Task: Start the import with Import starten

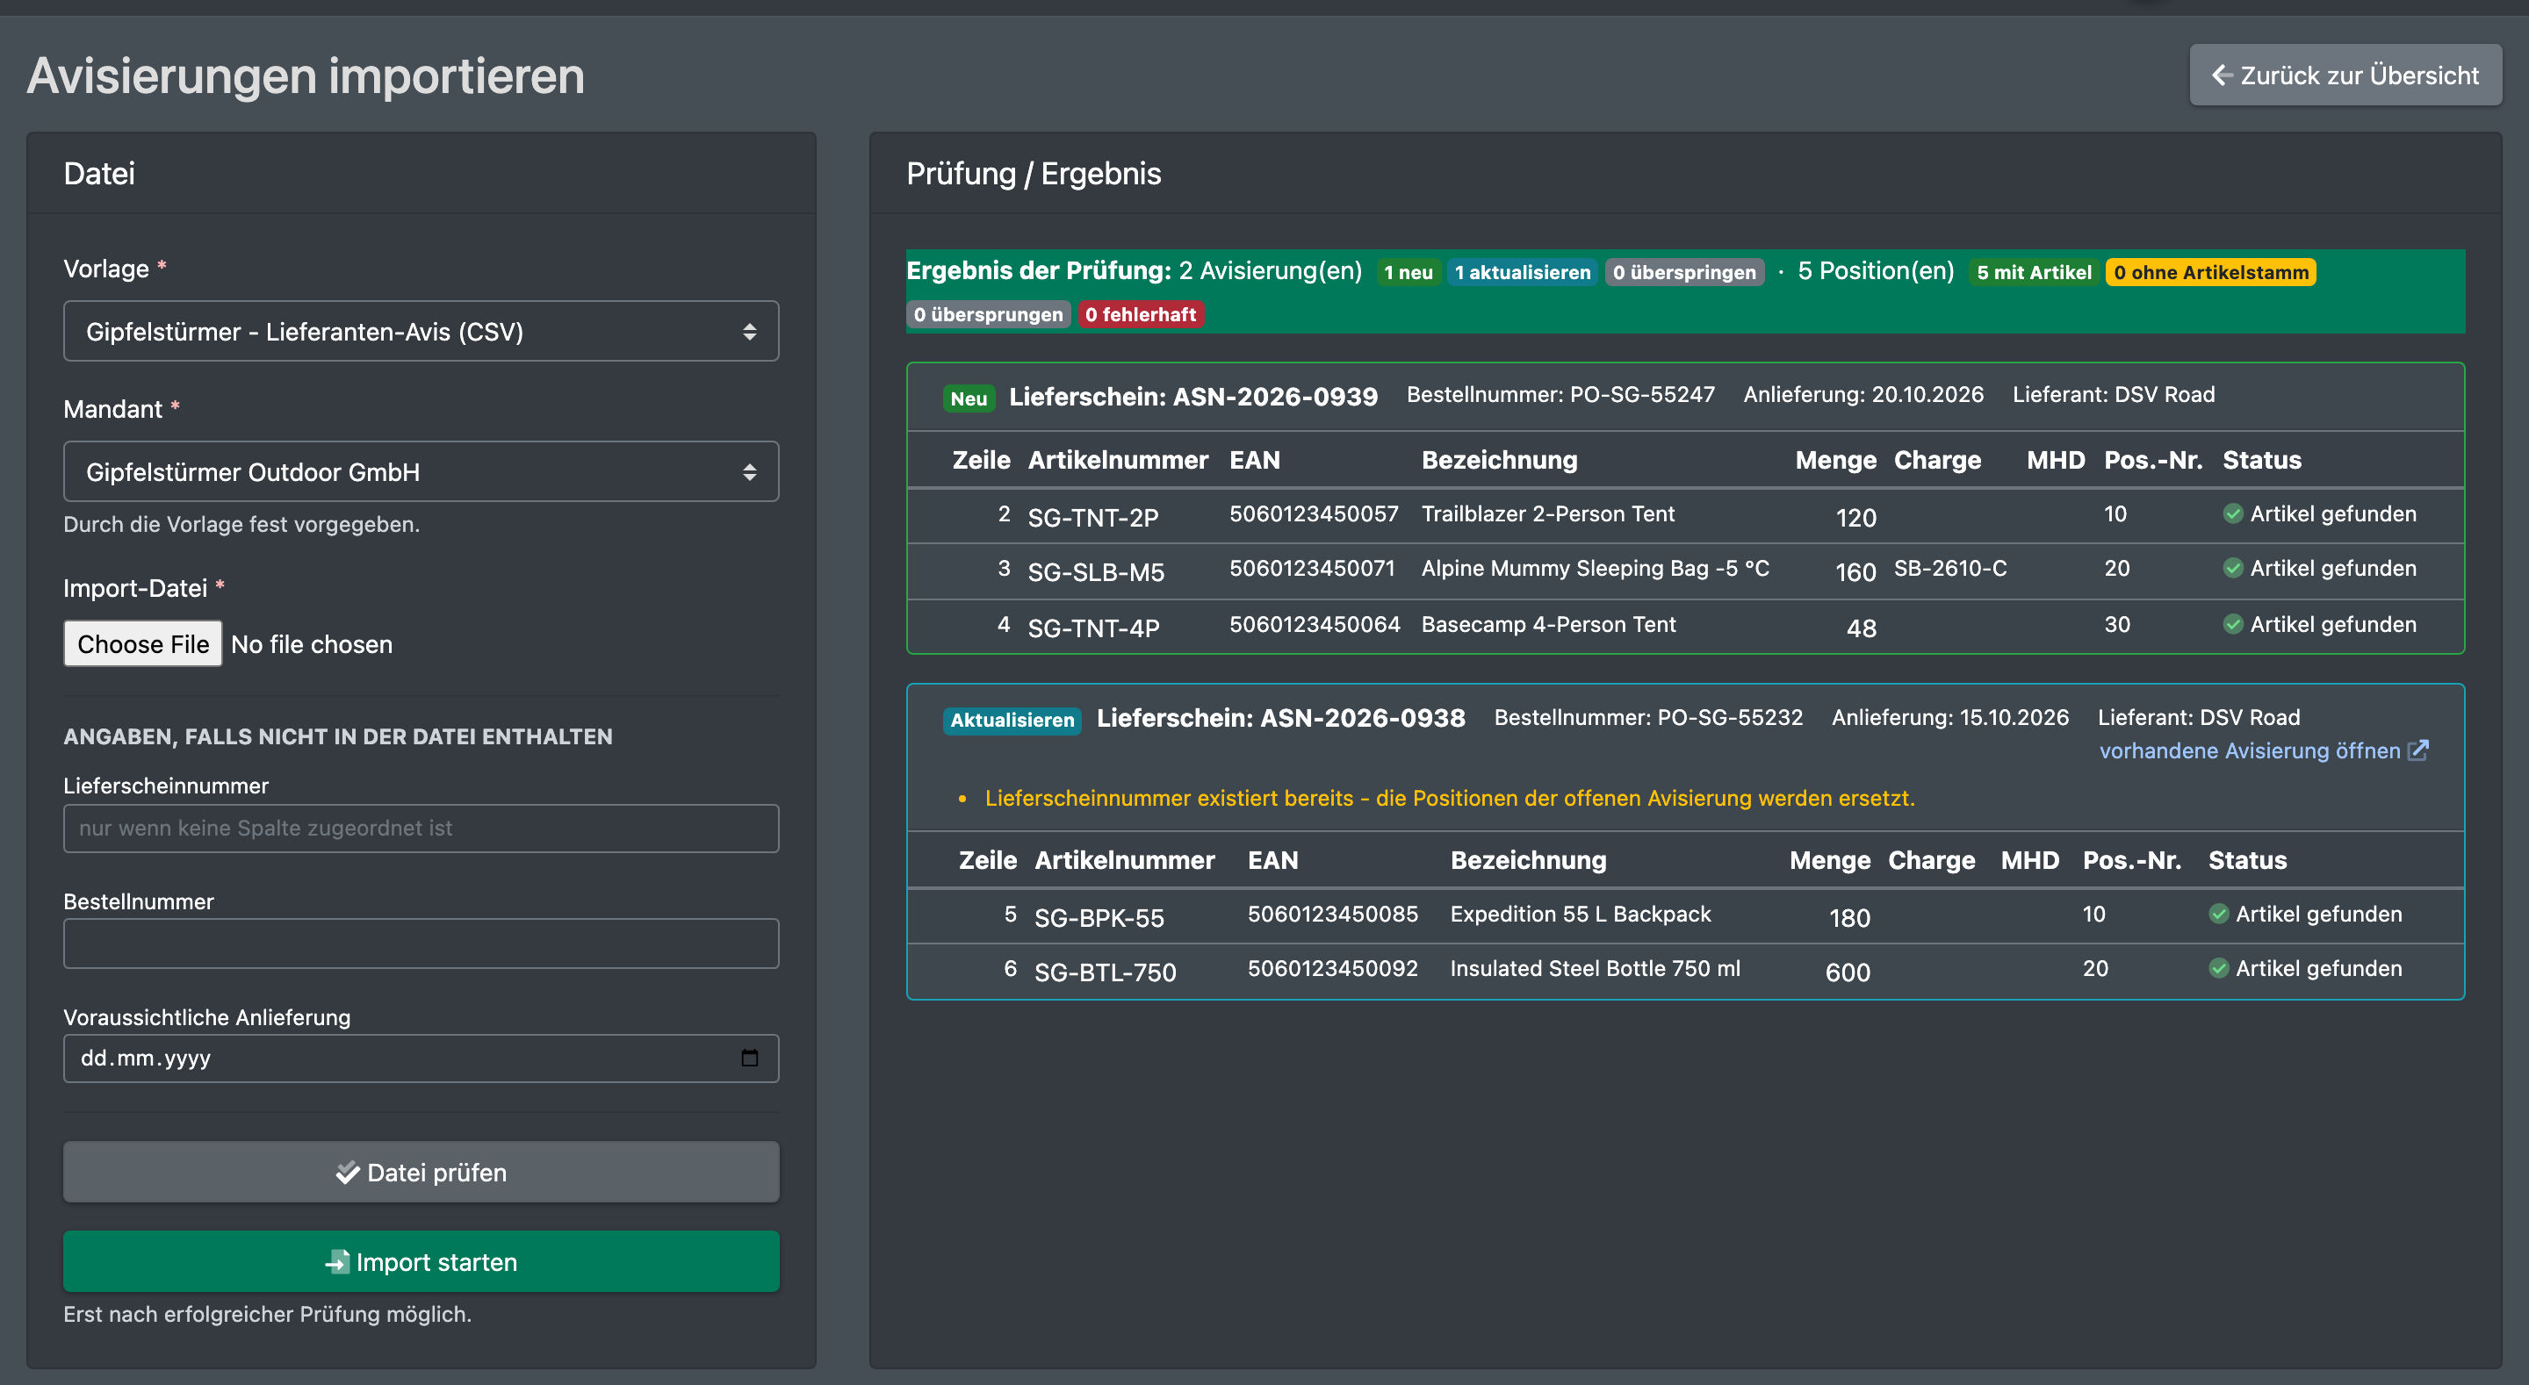Action: click(421, 1261)
